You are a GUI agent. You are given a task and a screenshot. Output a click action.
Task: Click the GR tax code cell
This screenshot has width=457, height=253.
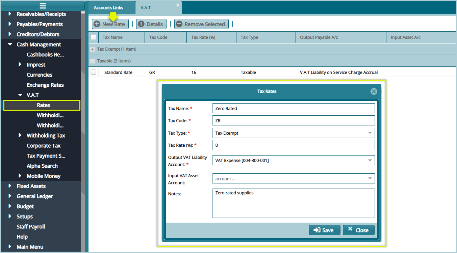pyautogui.click(x=152, y=72)
